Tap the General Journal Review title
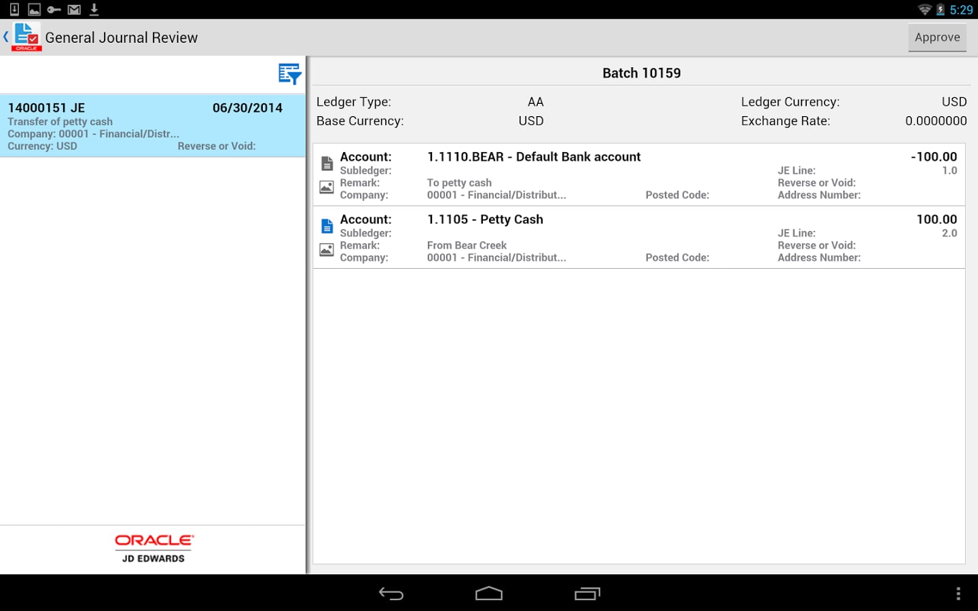The height and width of the screenshot is (611, 978). point(122,37)
